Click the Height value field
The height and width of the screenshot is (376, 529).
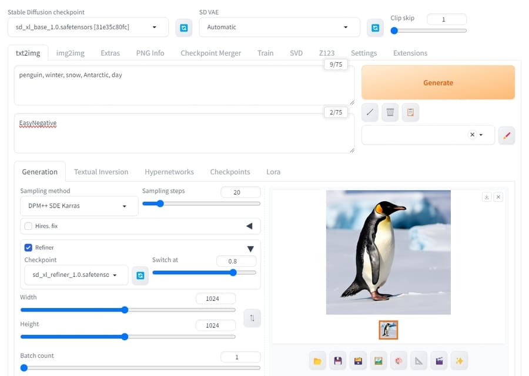pyautogui.click(x=216, y=326)
